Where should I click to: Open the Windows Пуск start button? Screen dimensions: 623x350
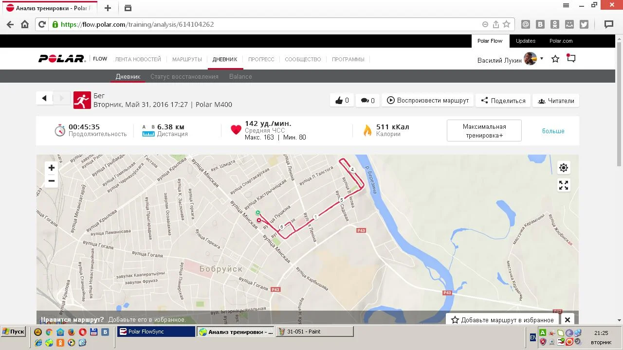[x=13, y=332]
